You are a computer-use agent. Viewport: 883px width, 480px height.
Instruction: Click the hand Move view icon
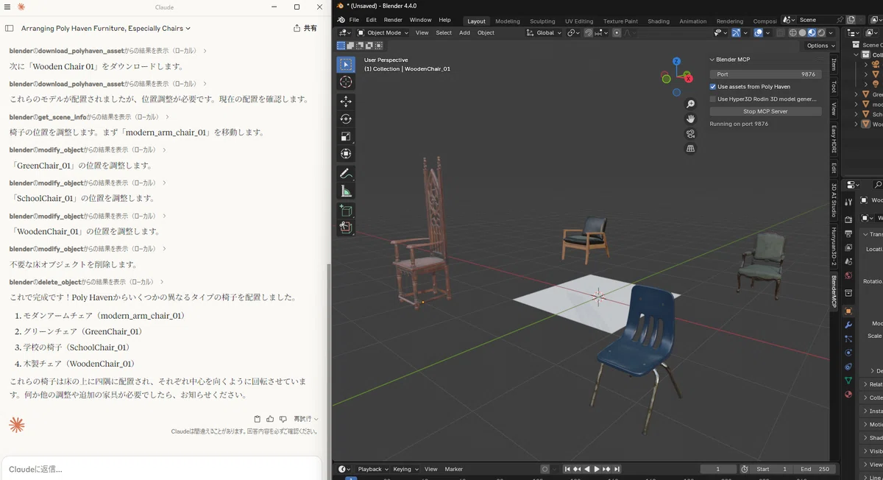pyautogui.click(x=690, y=119)
